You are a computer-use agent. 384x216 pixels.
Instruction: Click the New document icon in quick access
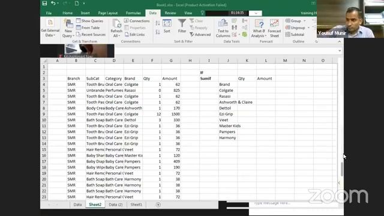77,4
